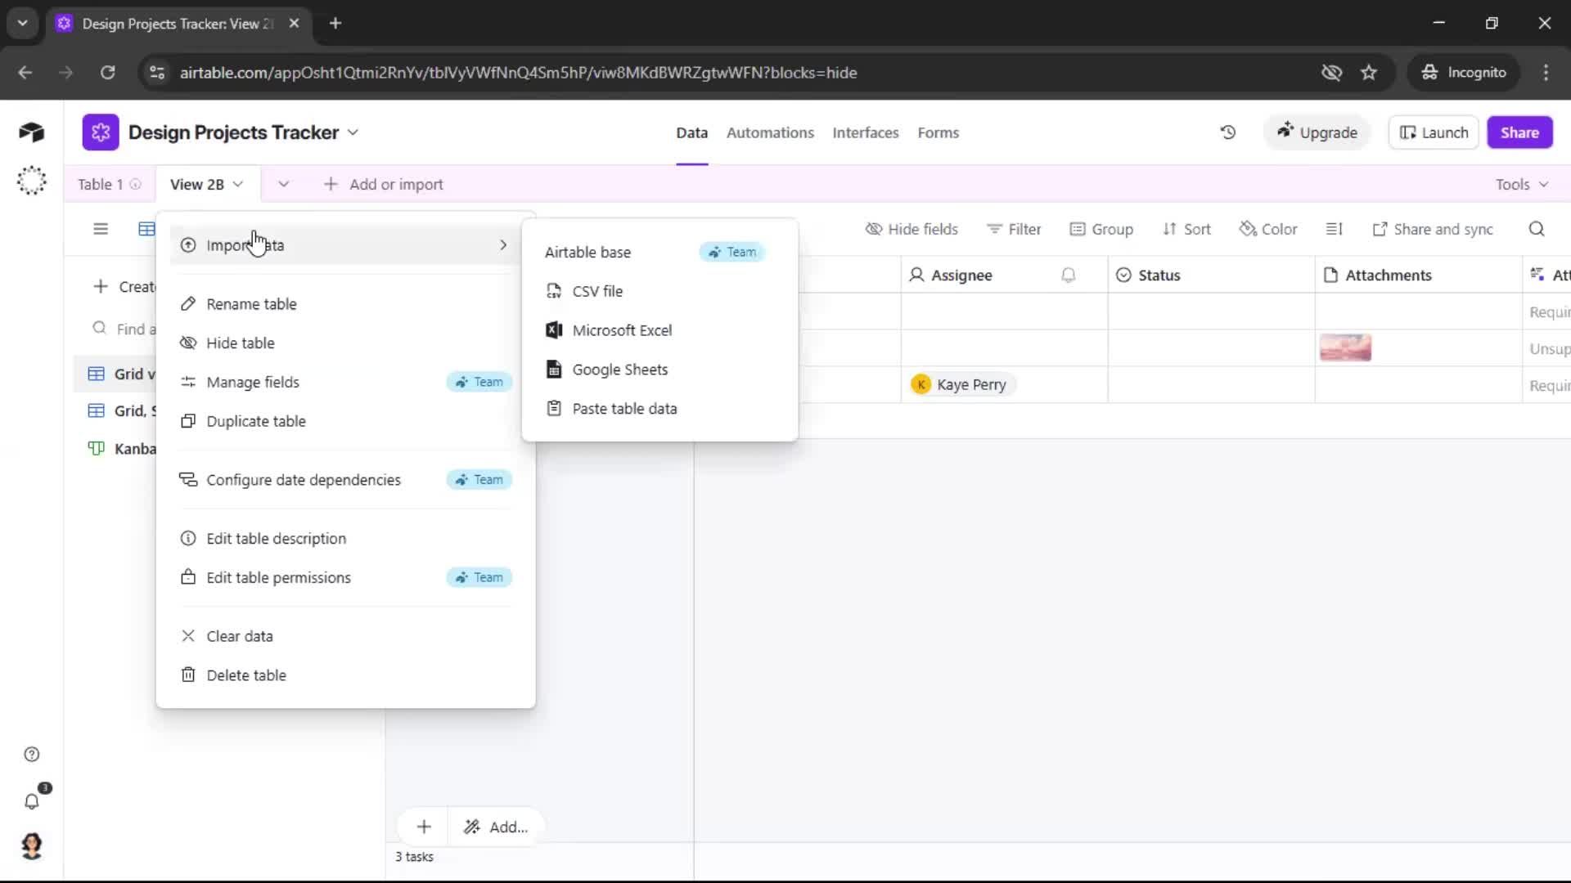
Task: Click the purple Share button
Action: pos(1519,132)
